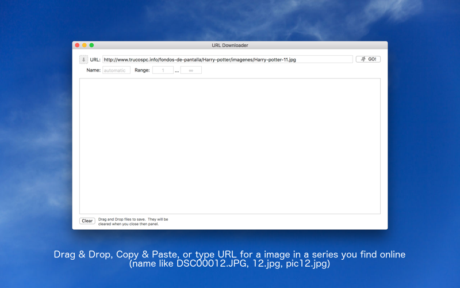Minimize the window with the yellow button
460x288 pixels.
[x=85, y=46]
